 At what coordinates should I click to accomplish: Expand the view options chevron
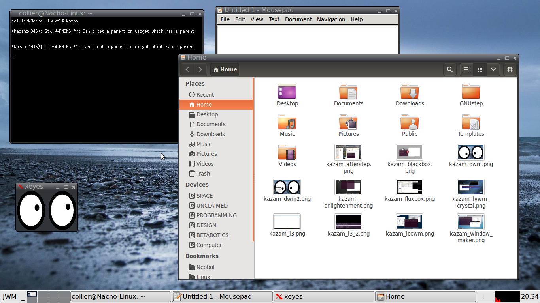[x=493, y=69]
